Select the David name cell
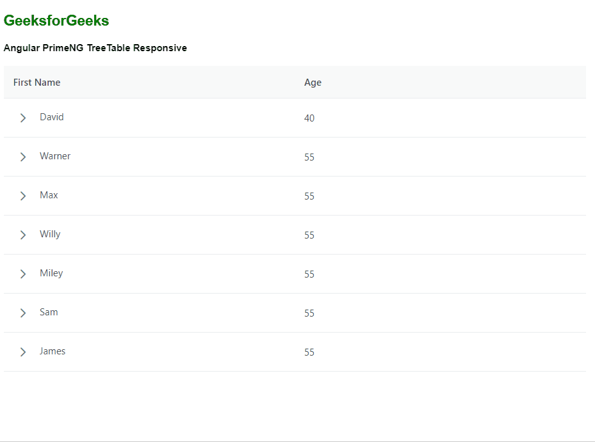Viewport: 595px width, 442px height. [x=52, y=117]
